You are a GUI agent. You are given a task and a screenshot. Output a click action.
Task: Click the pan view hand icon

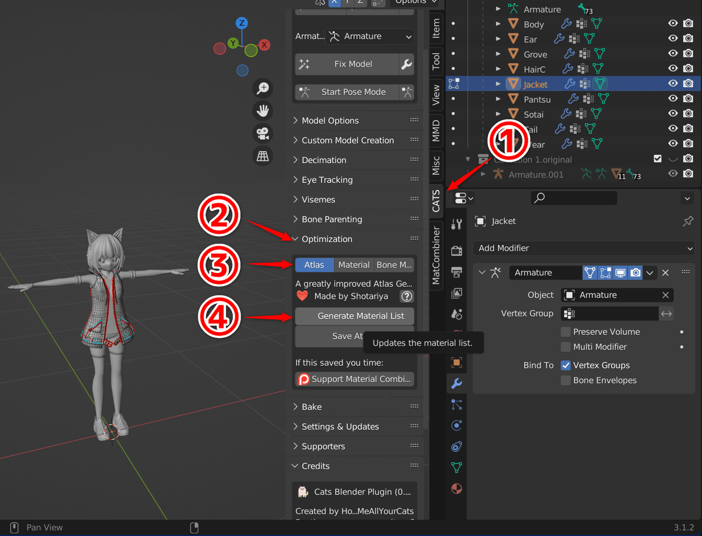(263, 110)
